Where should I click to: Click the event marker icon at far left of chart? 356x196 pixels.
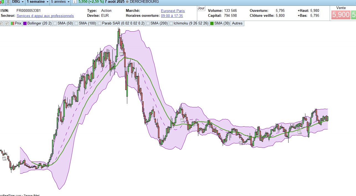click(4, 158)
